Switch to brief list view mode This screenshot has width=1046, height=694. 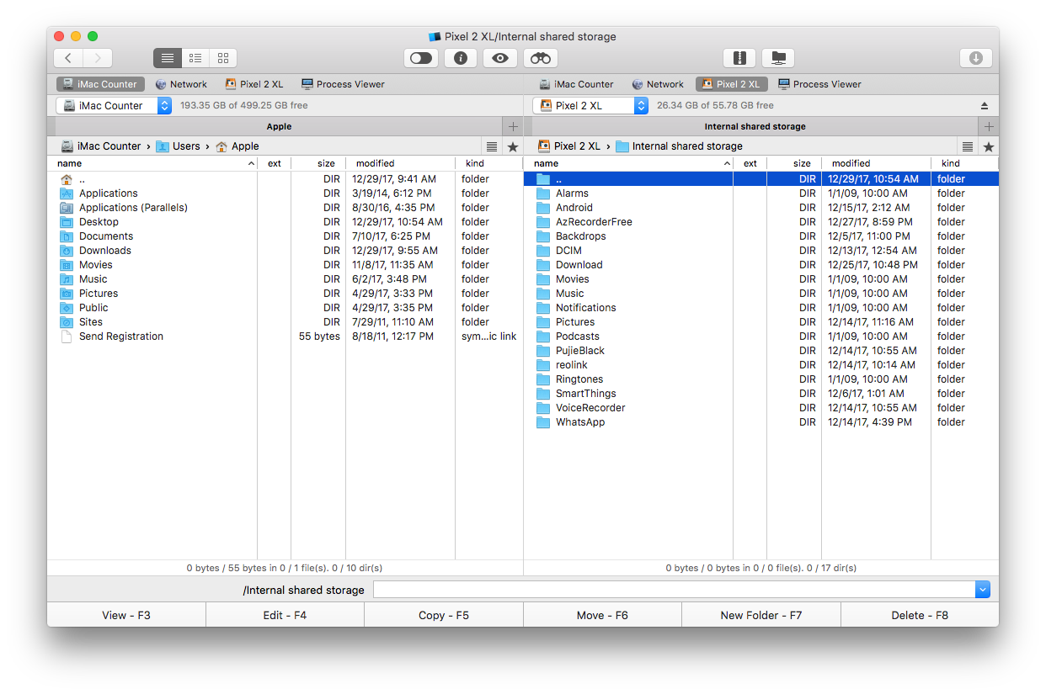point(195,57)
